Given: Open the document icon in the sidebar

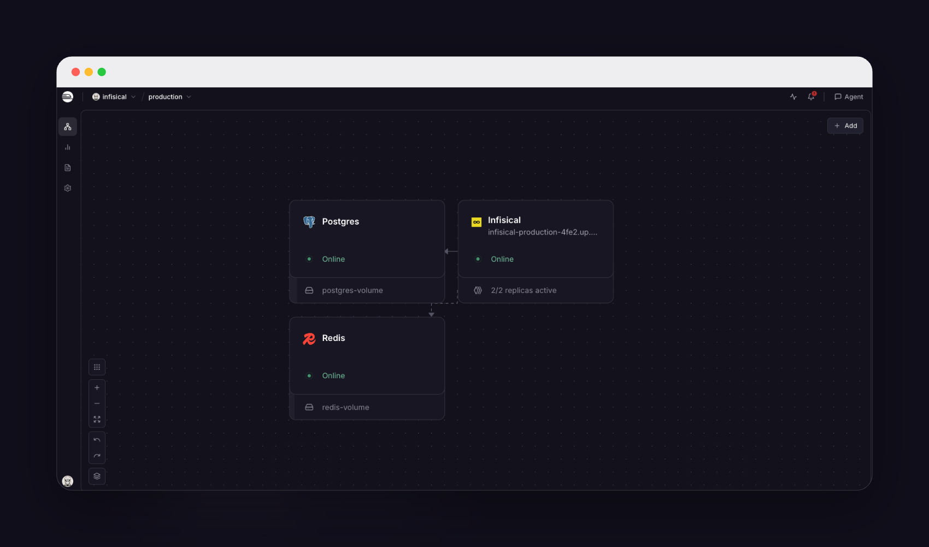Looking at the screenshot, I should click(68, 168).
